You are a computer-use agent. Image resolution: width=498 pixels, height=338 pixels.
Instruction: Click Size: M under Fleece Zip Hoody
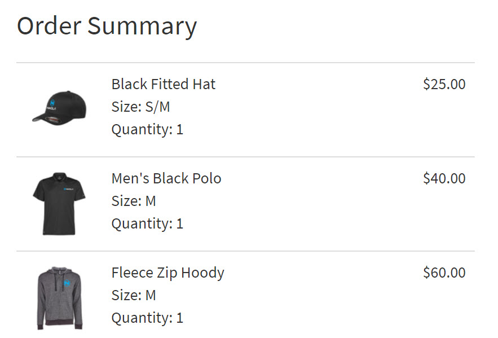[134, 295]
